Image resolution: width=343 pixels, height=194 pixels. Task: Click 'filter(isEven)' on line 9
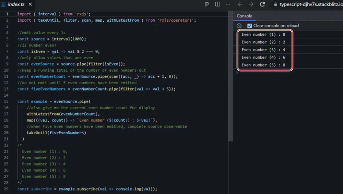pos(104,64)
